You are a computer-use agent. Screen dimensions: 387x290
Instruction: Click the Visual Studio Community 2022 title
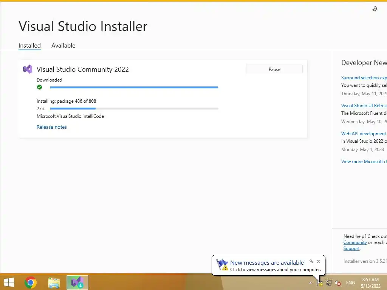[83, 69]
